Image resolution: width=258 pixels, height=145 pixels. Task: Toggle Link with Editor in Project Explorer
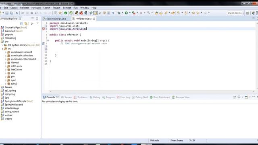pyautogui.click(x=26, y=23)
